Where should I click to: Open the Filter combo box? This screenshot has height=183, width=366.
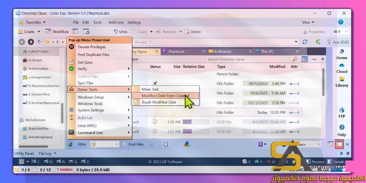105,144
